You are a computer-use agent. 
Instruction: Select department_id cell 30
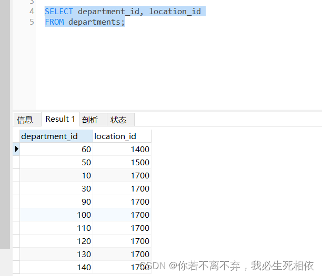click(x=56, y=188)
